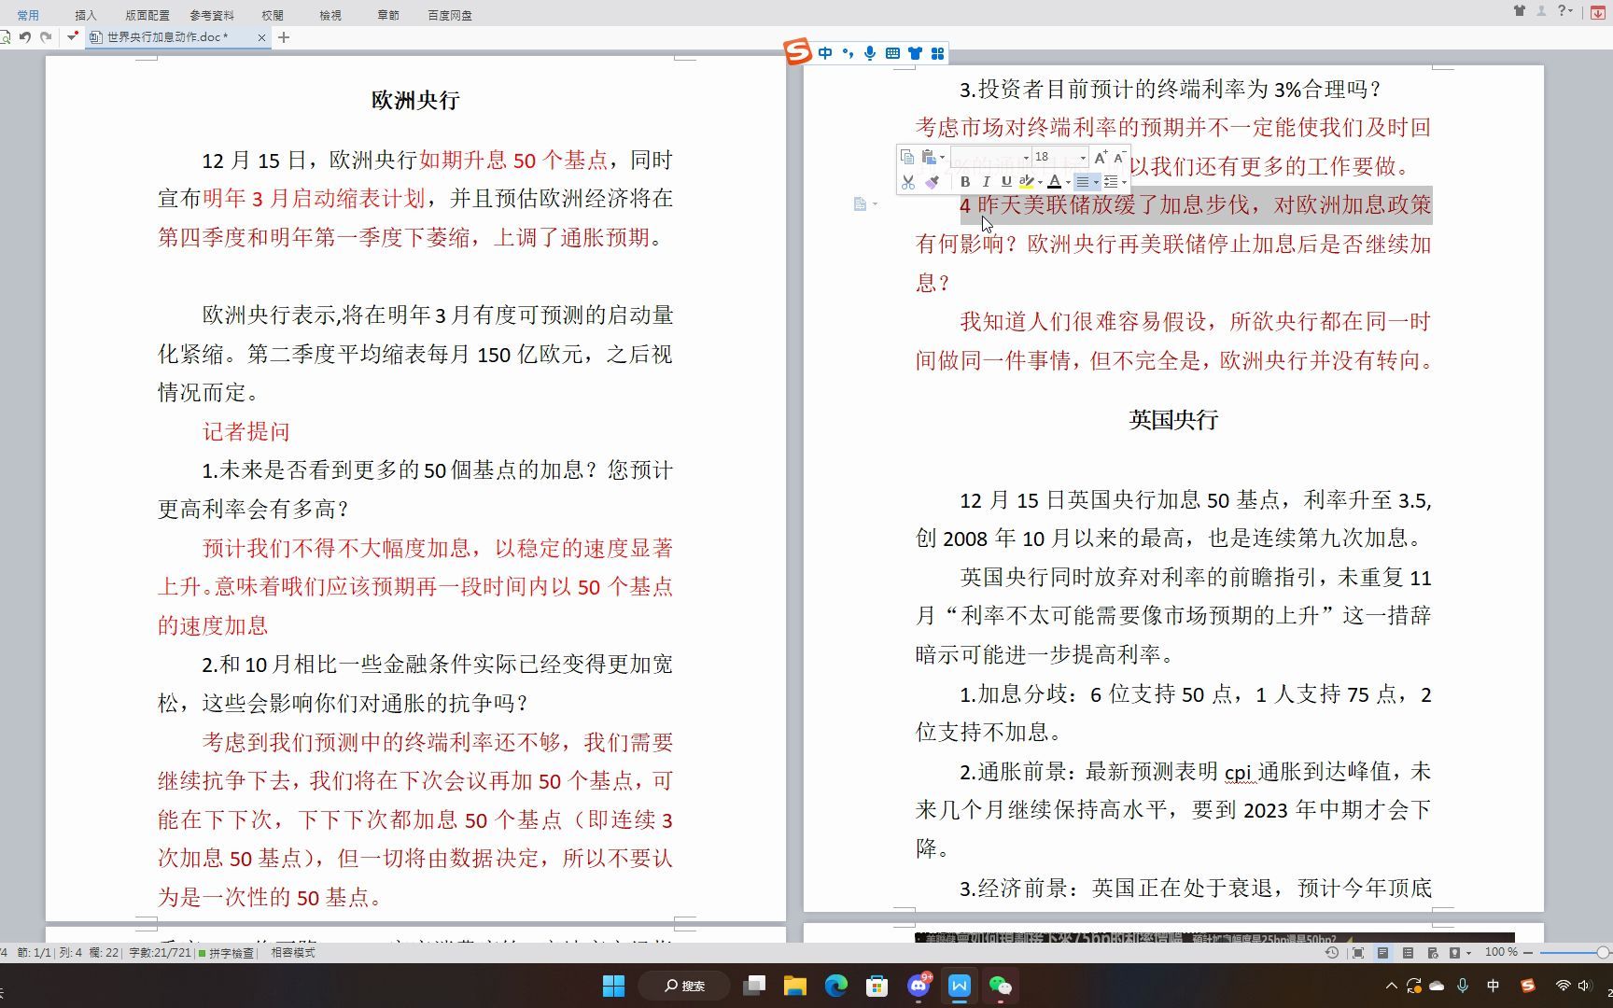Toggle bold formatting in the mini toolbar
Image resolution: width=1613 pixels, height=1008 pixels.
click(965, 182)
